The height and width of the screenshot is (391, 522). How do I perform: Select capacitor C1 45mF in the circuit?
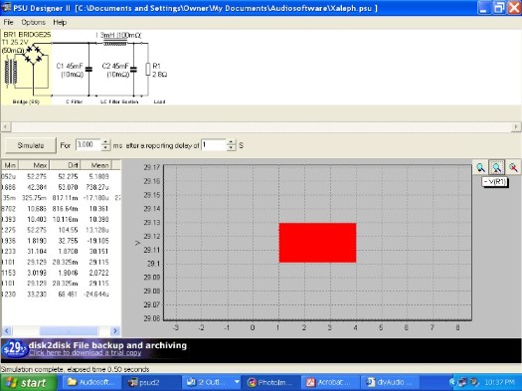88,70
